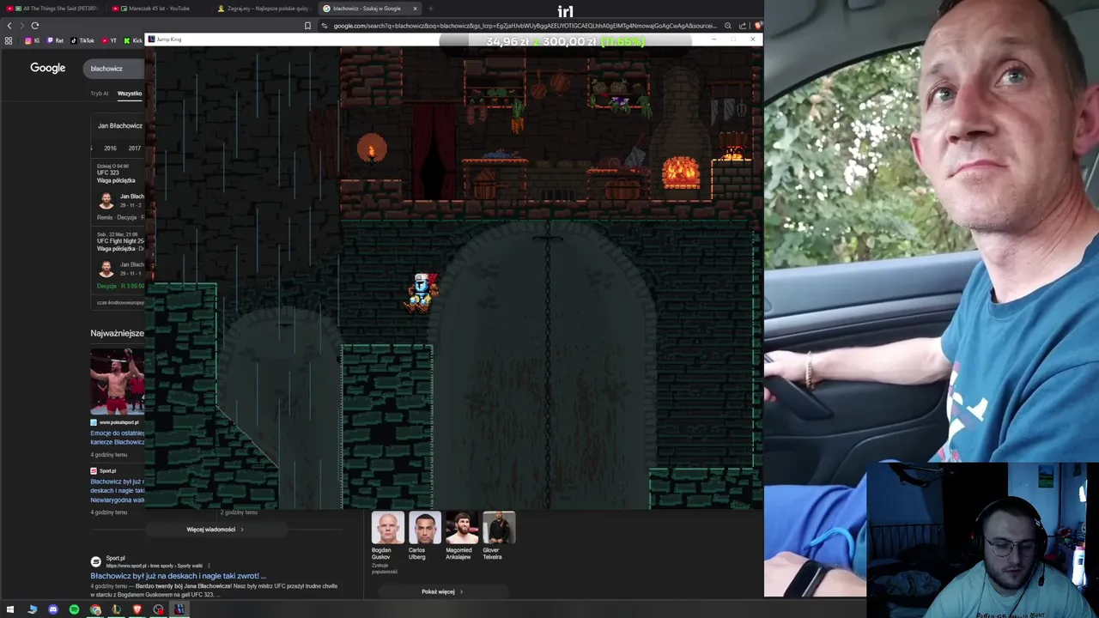
Task: Open the Rat bookmark
Action: [x=55, y=40]
